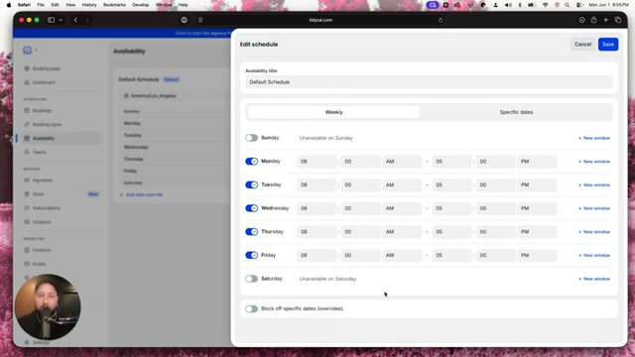Open Spotlight search in the menu bar

pos(567,5)
